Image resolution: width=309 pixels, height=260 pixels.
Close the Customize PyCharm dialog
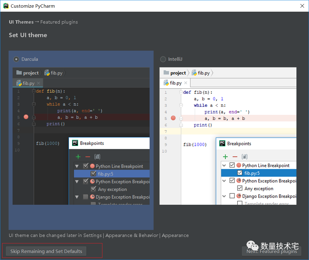[x=302, y=6]
